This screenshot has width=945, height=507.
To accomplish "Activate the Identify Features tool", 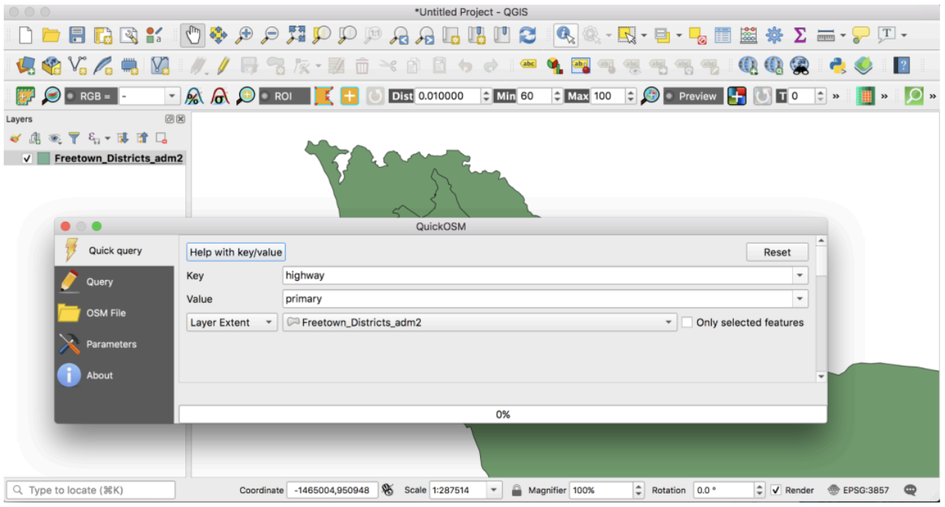I will point(564,35).
